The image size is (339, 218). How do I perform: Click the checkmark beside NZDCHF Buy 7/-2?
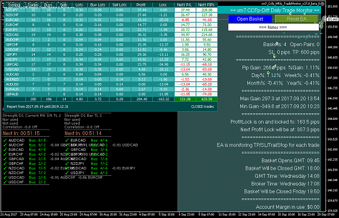click(x=5, y=173)
